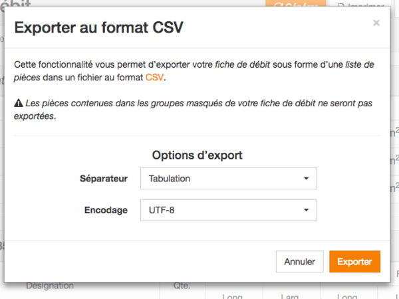Click the warning triangle icon
Screen dimensions: 399x299
(x=18, y=104)
